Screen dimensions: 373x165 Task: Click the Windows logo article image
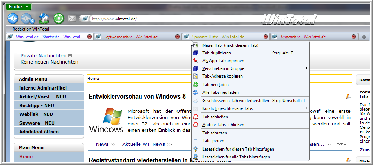coord(106,120)
